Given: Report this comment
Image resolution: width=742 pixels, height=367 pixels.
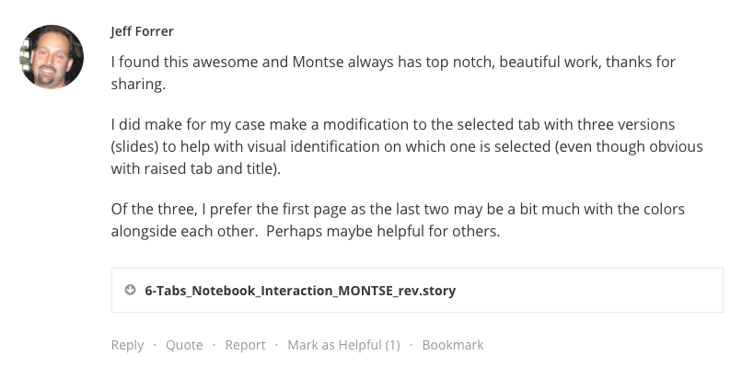Looking at the screenshot, I should tap(245, 345).
